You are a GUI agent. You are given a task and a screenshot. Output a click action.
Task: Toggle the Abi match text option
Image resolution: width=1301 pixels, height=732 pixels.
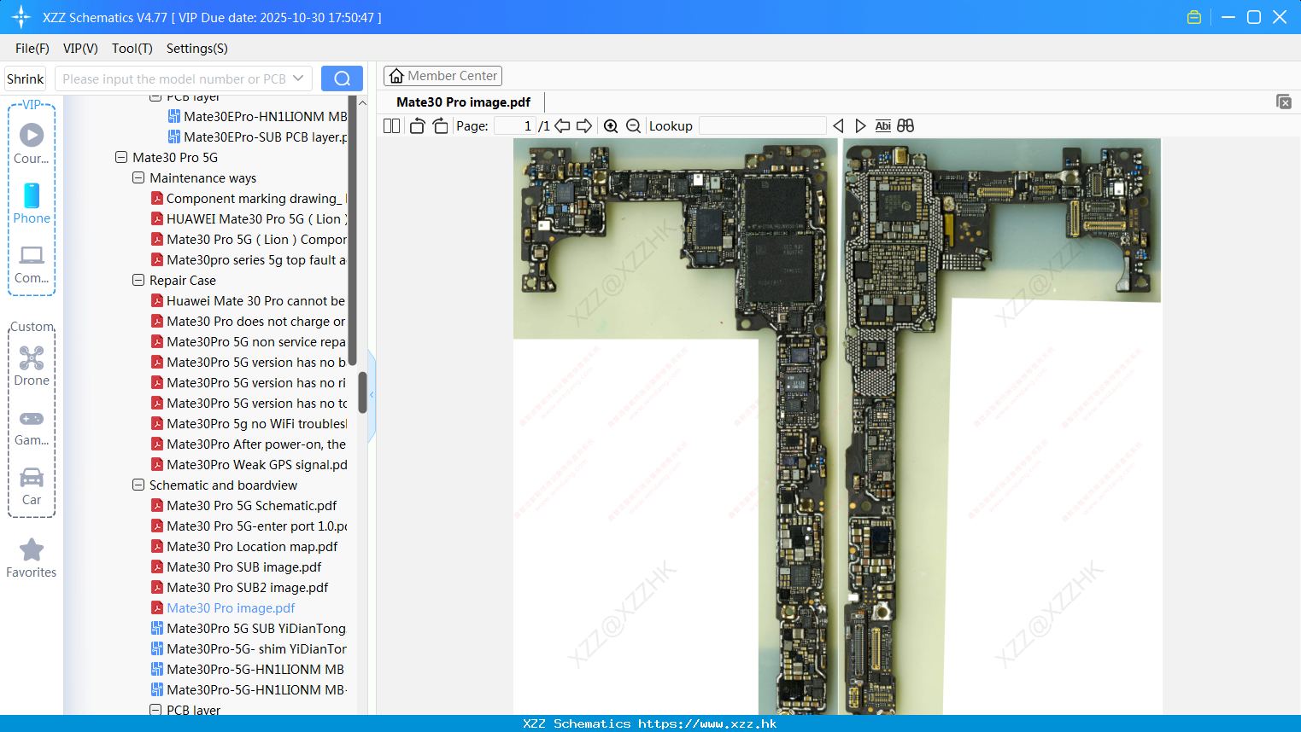[x=882, y=126]
